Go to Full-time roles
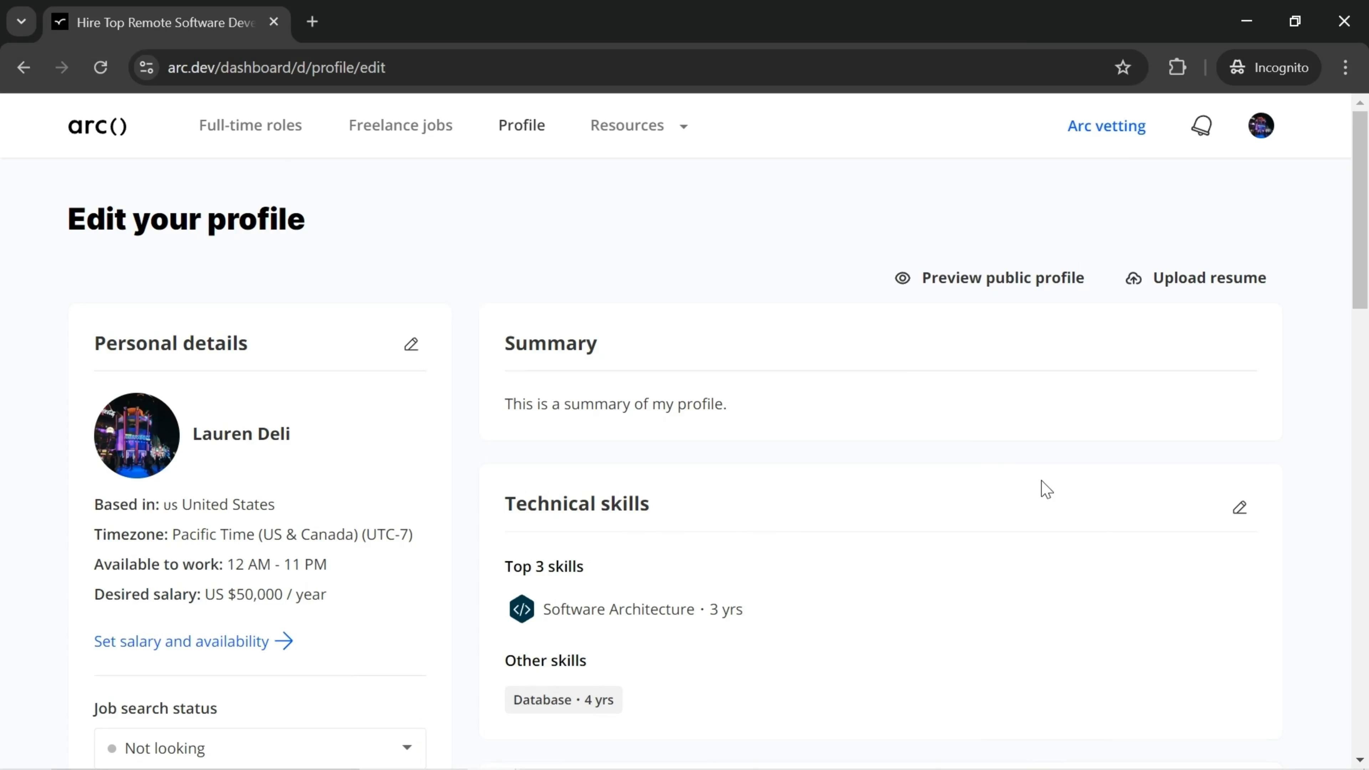Screen dimensions: 1369x770 pyautogui.click(x=250, y=125)
